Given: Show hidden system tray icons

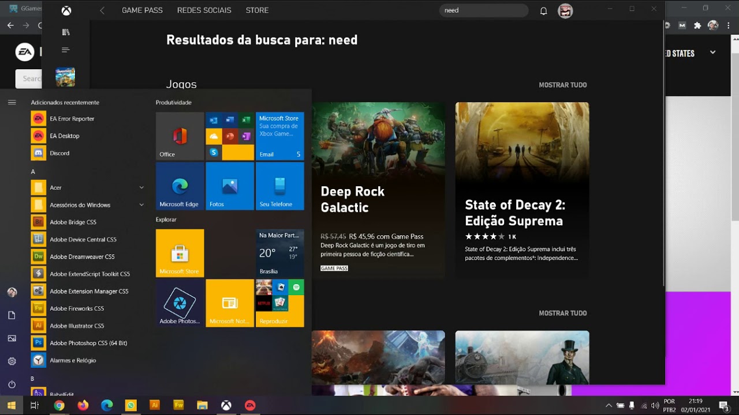Looking at the screenshot, I should (609, 405).
